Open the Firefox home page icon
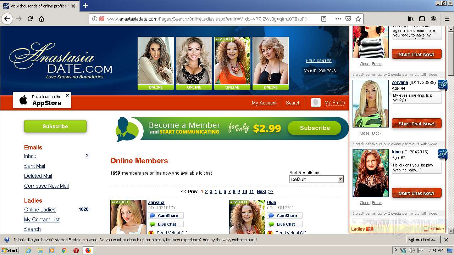This screenshot has height=255, width=454. click(x=41, y=19)
